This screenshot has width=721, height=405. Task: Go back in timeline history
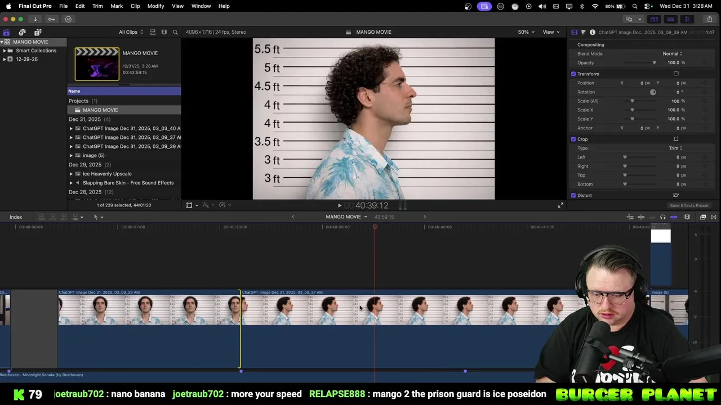[x=293, y=217]
